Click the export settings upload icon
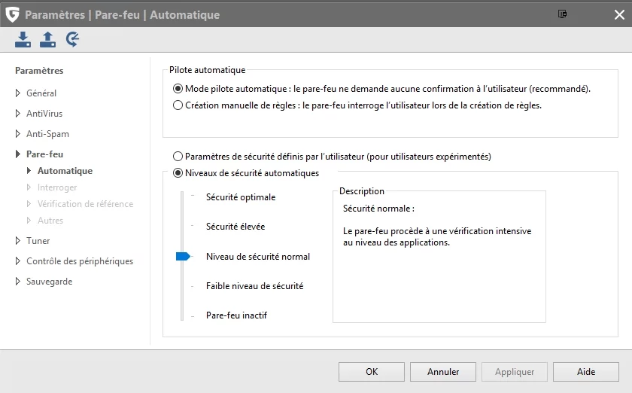 [47, 40]
